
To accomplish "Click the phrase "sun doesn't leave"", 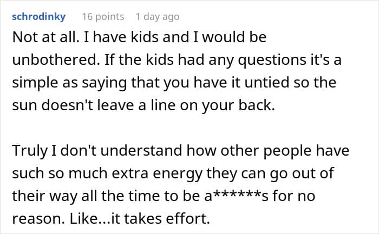I will coord(73,105).
